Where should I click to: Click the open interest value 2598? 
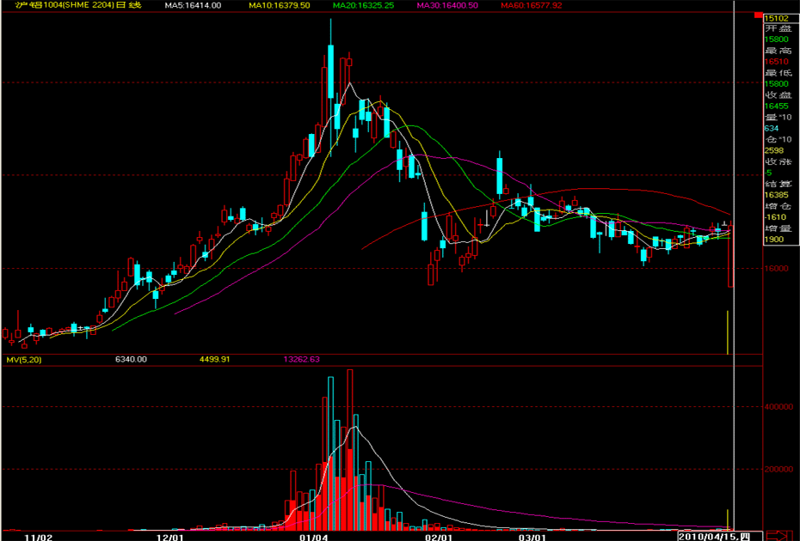(x=774, y=150)
